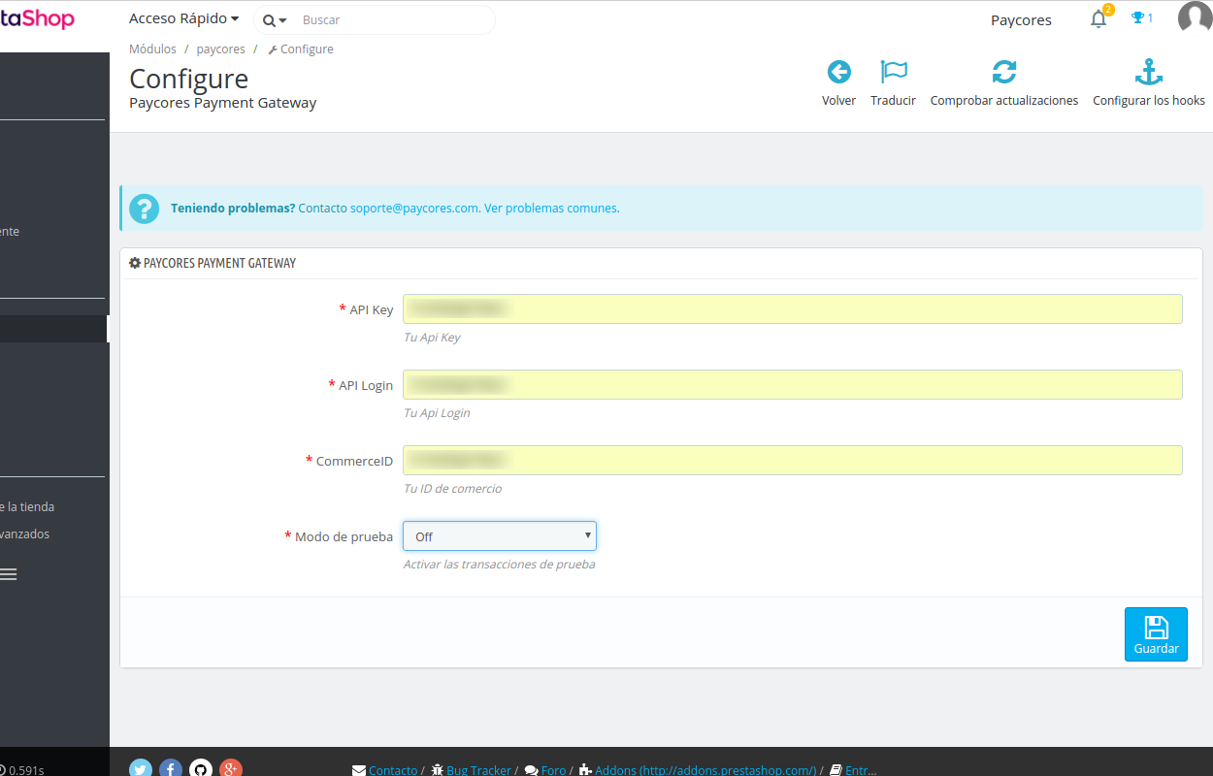The height and width of the screenshot is (776, 1213).
Task: Focus the Buscar search field
Action: pos(393,19)
